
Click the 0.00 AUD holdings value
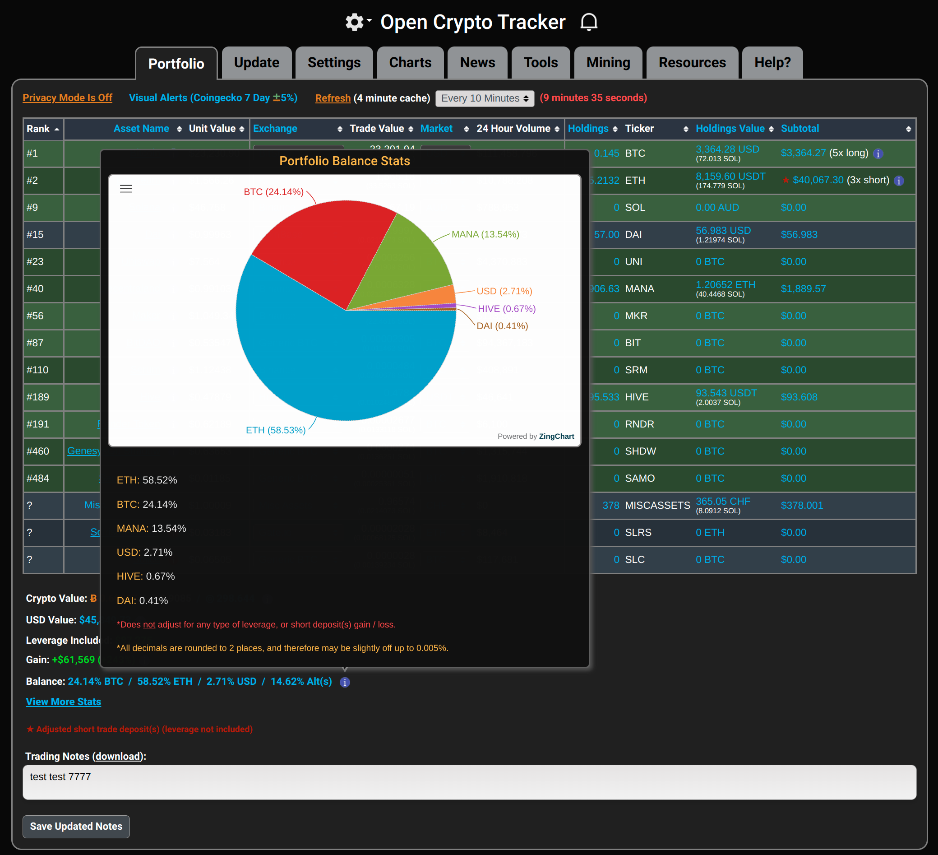[x=717, y=208]
